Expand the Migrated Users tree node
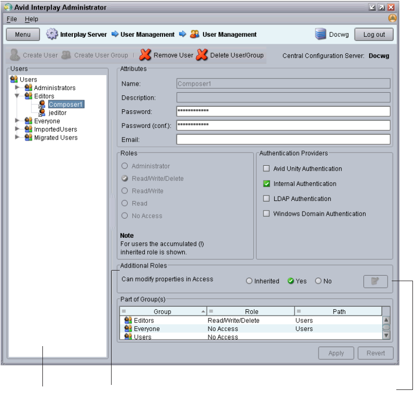 pyautogui.click(x=17, y=137)
